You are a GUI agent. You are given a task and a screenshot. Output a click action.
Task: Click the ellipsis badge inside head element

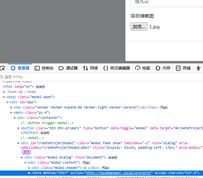click(x=21, y=92)
